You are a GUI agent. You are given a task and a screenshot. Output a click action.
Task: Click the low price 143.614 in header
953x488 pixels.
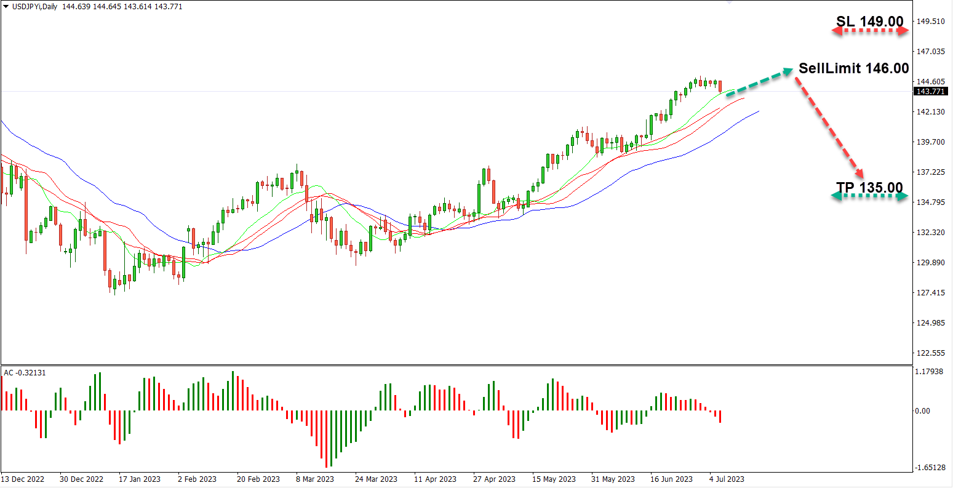(x=137, y=6)
